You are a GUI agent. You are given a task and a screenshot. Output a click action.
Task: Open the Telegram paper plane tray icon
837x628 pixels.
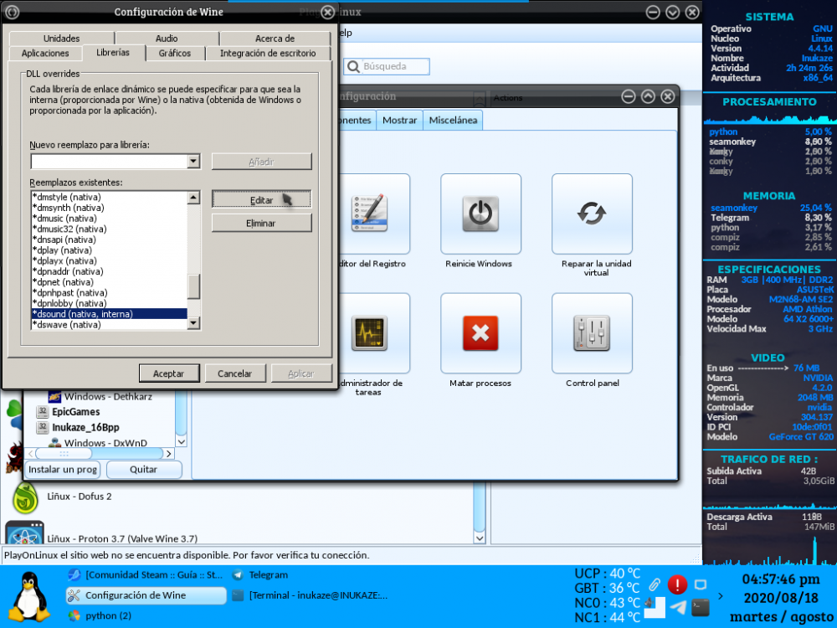coord(679,608)
